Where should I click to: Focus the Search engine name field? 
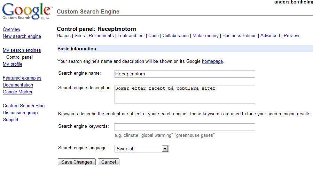click(x=185, y=74)
